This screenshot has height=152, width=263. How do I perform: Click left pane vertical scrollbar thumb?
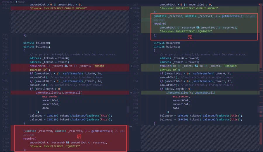[x=128, y=109]
